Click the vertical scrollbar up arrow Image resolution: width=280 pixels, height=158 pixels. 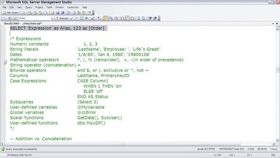(x=277, y=29)
